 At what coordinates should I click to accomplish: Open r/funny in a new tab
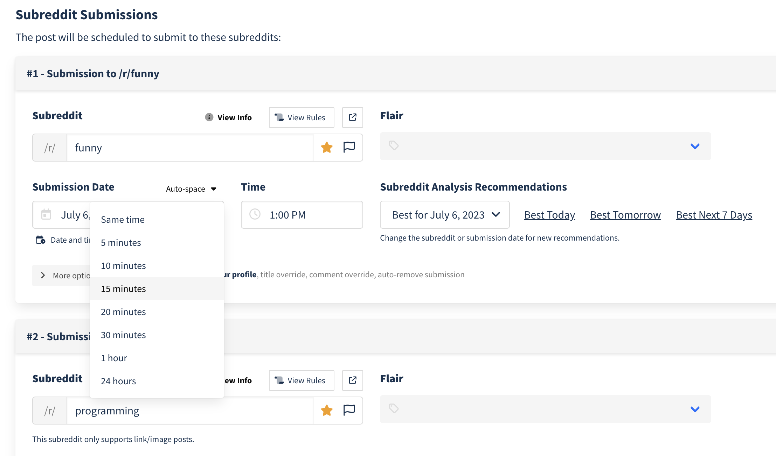pyautogui.click(x=352, y=117)
